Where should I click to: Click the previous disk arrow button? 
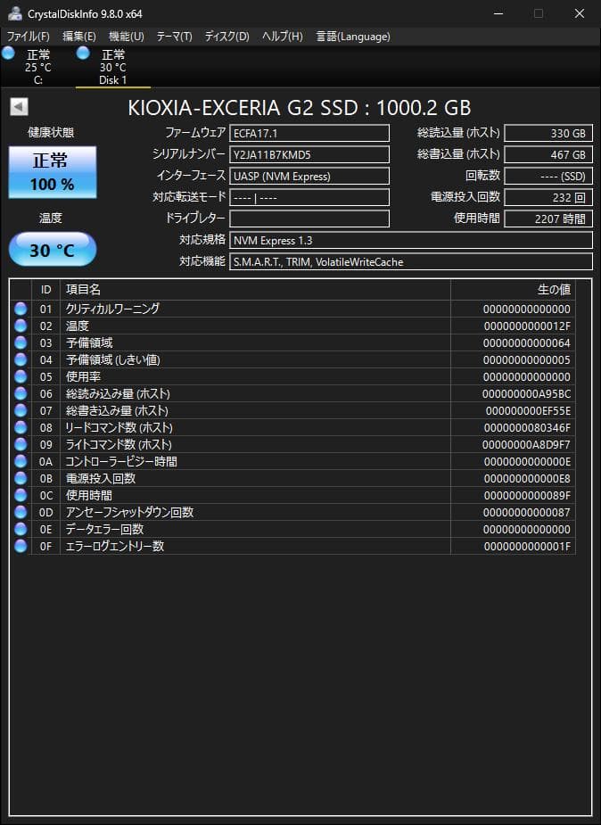19,107
